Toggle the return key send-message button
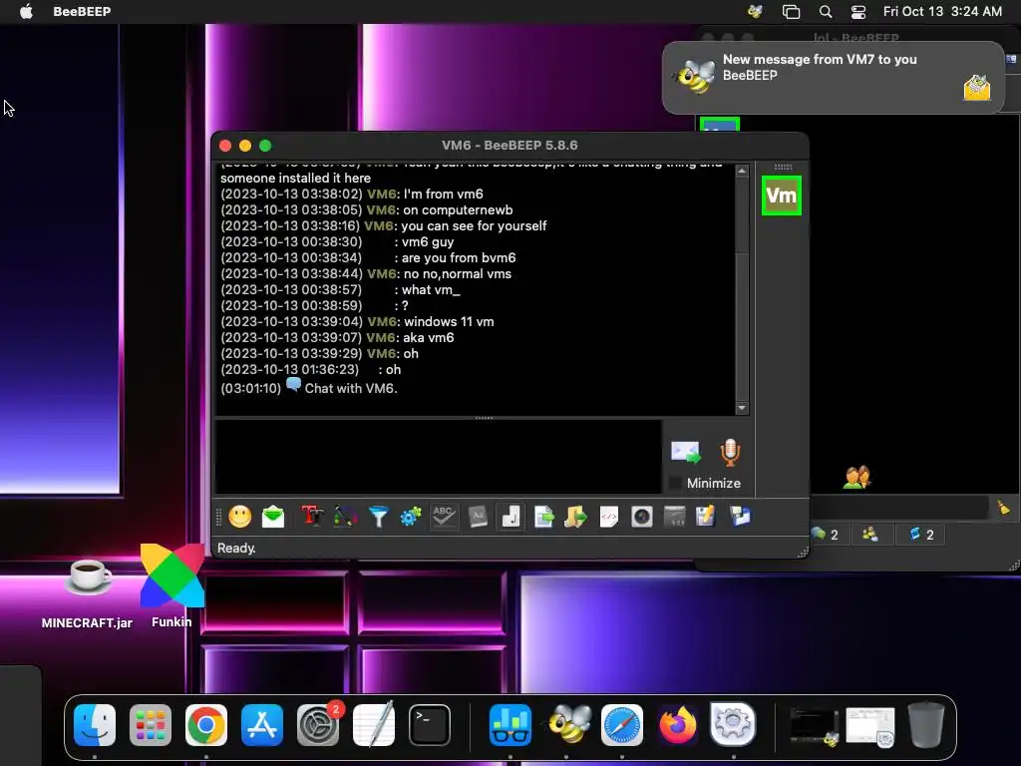 click(x=510, y=518)
